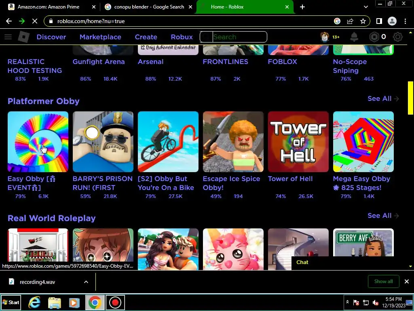Click the Chrome taskbar icon
Screen dimensions: 414x311
[95, 302]
